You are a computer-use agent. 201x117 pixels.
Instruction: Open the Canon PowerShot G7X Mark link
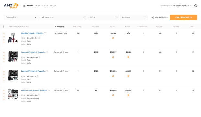(x=34, y=90)
